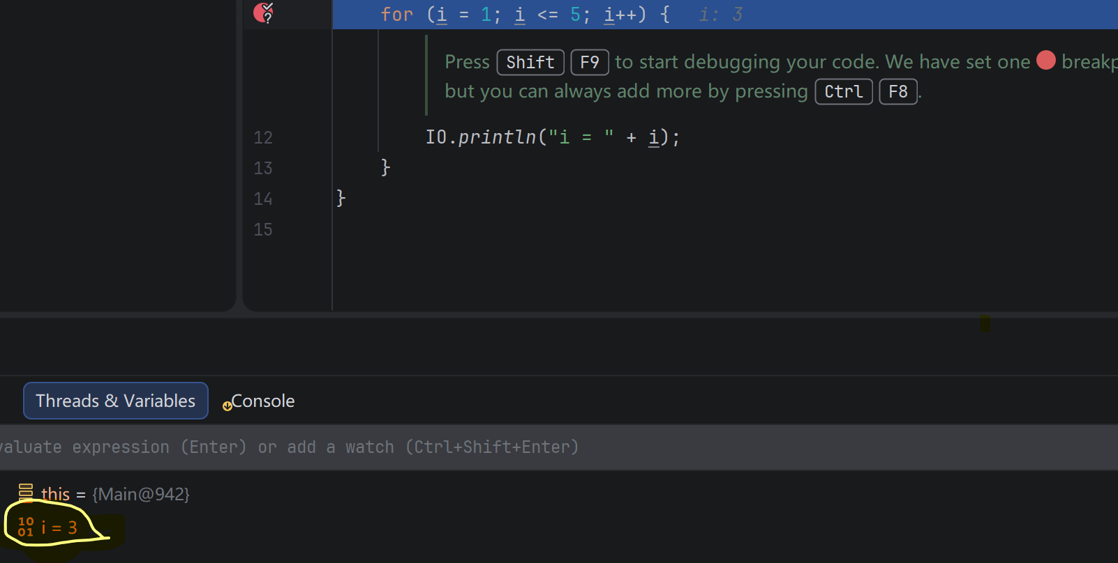
Task: Switch to the Threads & Variables tab
Action: click(x=116, y=401)
